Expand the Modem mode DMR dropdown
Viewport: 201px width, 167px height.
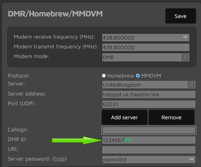tap(146, 57)
